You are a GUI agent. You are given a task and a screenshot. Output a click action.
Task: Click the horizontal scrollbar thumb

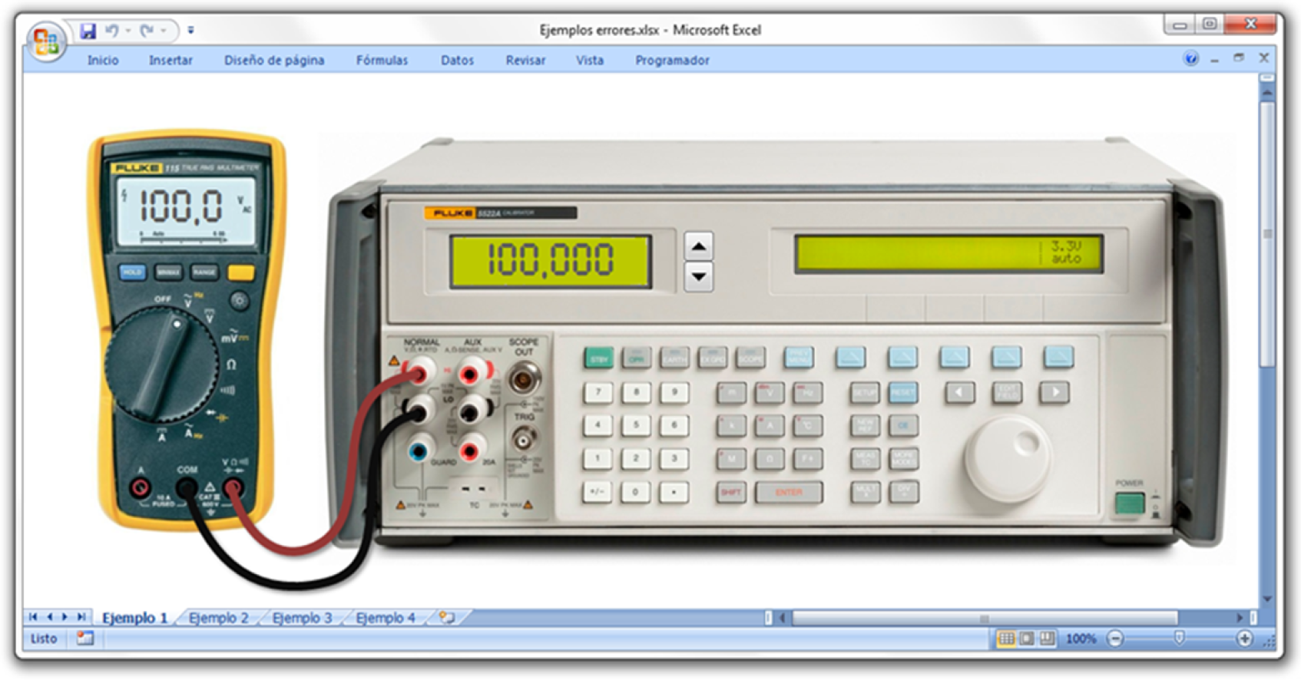tap(985, 618)
